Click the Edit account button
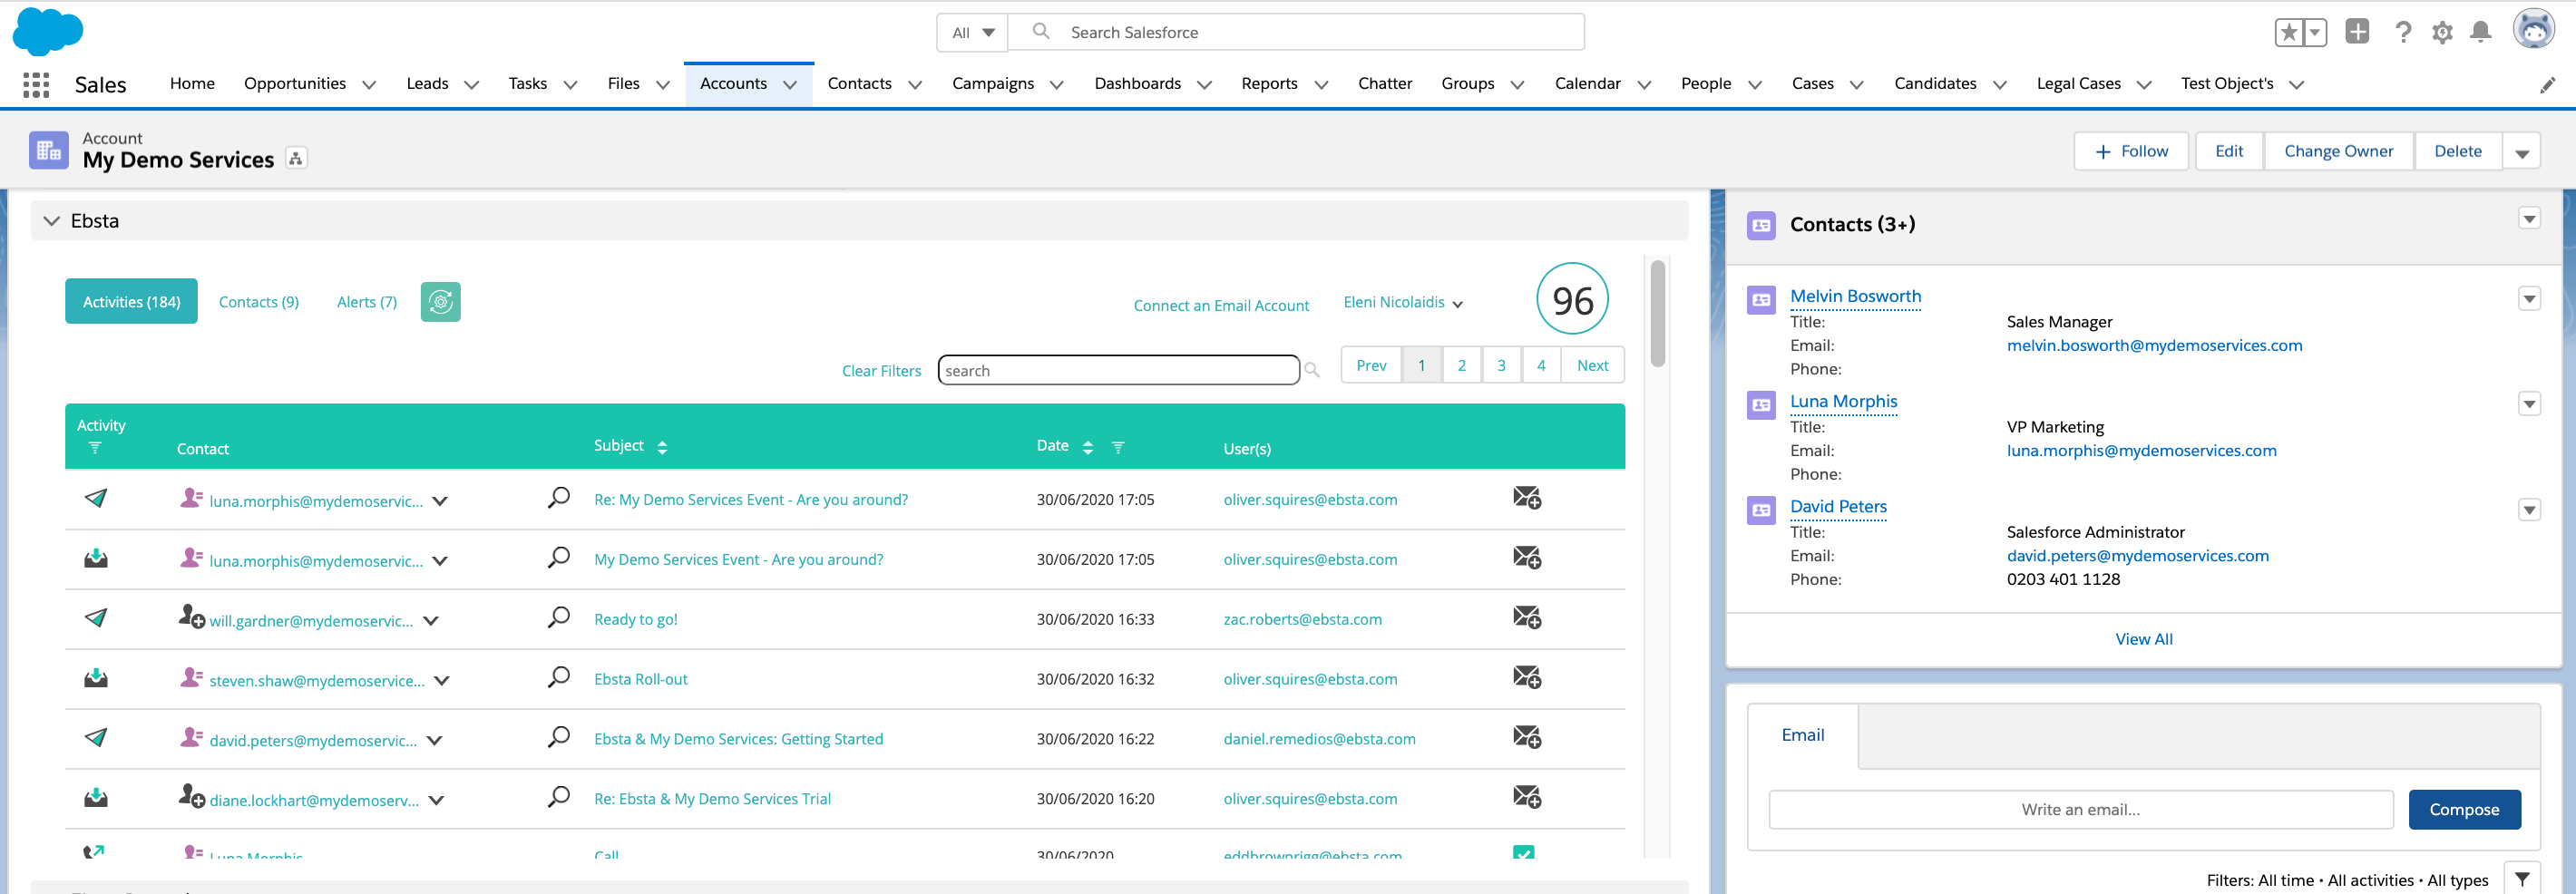2576x894 pixels. coord(2229,152)
